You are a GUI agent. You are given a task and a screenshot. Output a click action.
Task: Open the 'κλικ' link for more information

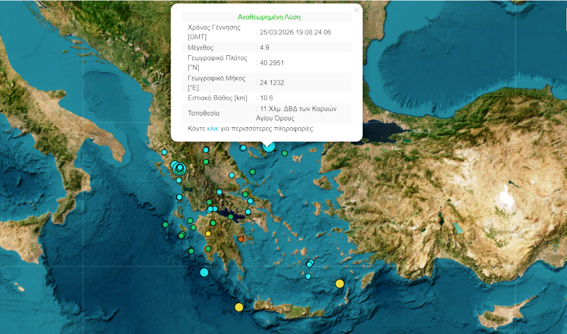[213, 128]
